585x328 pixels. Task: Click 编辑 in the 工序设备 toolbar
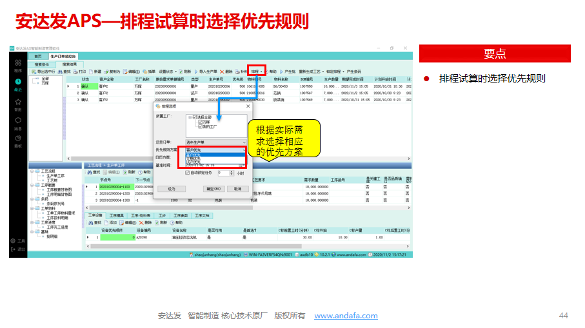[128, 222]
